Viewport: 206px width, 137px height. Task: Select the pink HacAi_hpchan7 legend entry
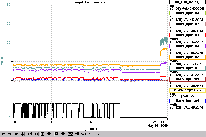point(187,24)
